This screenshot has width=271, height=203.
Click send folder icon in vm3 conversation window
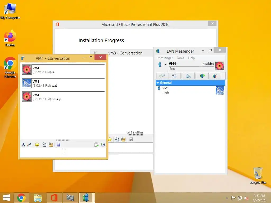[123, 139]
